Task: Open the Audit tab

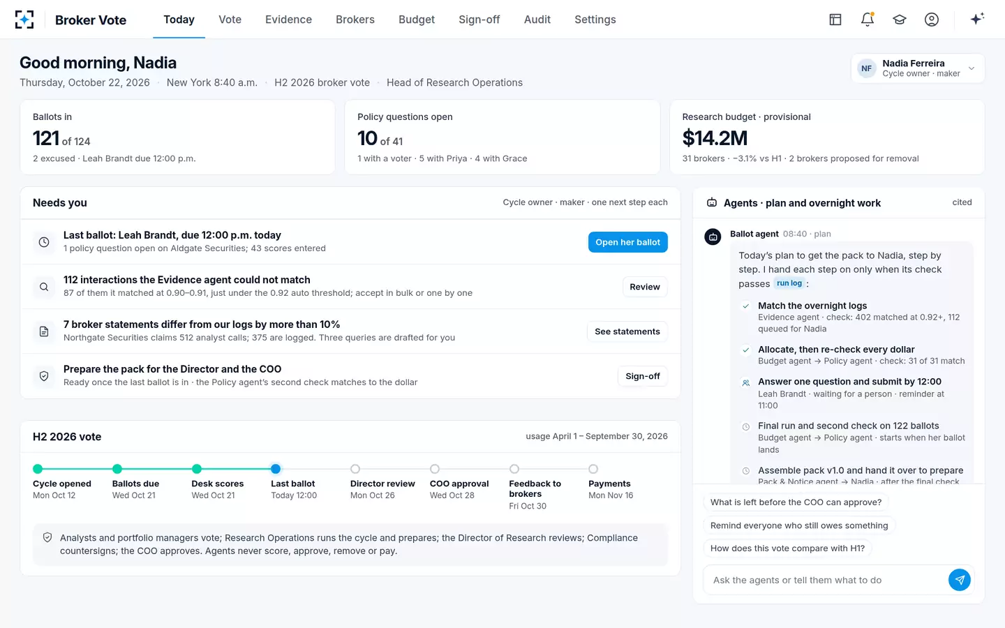Action: 537,20
